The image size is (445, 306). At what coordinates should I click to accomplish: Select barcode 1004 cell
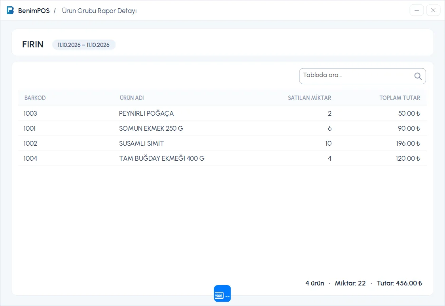[30, 158]
